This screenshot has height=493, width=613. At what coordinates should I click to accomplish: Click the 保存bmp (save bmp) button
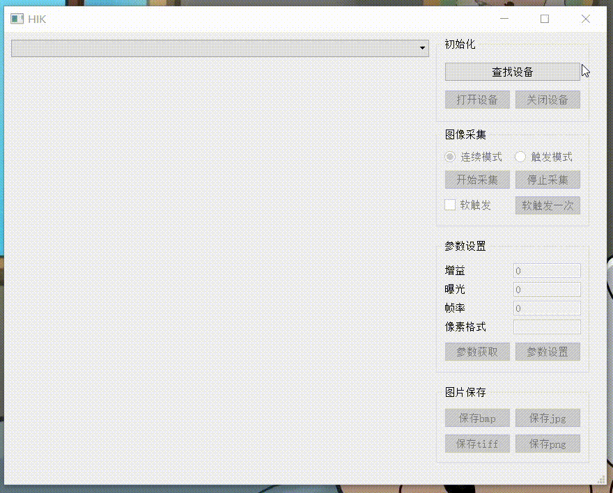pos(477,418)
